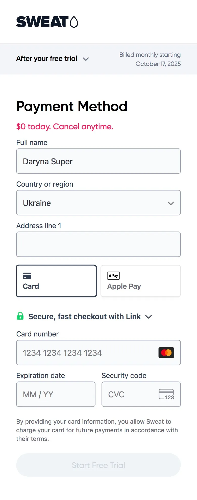Expand the After your free trial chevron
The height and width of the screenshot is (500, 197).
(86, 59)
